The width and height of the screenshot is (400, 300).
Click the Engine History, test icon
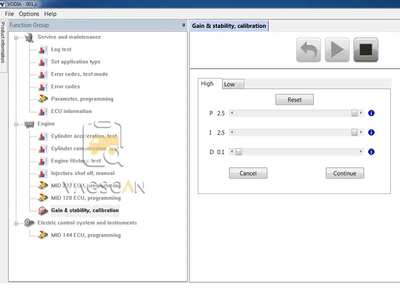tap(43, 161)
